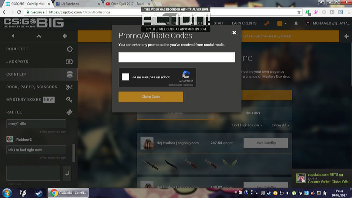Open the Chat Rules link
This screenshot has height=198, width=352.
[x=14, y=184]
